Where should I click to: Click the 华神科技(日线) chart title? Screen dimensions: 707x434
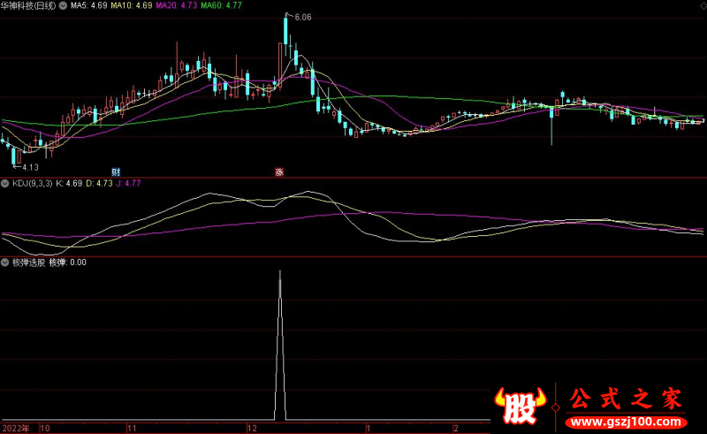[28, 5]
